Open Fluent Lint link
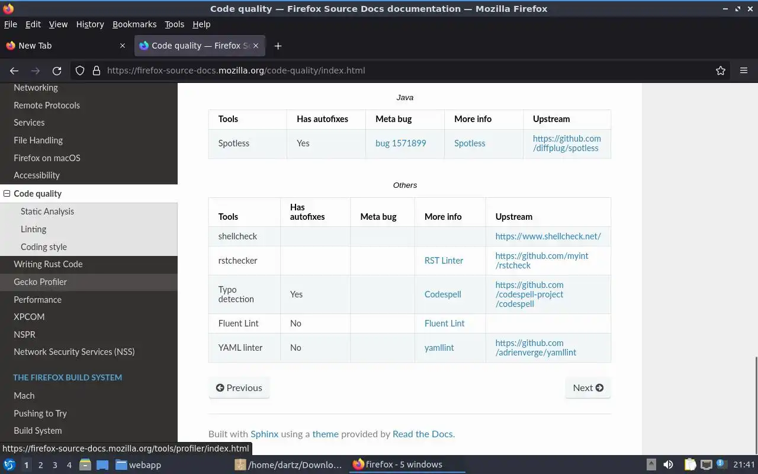This screenshot has height=474, width=758. [444, 324]
